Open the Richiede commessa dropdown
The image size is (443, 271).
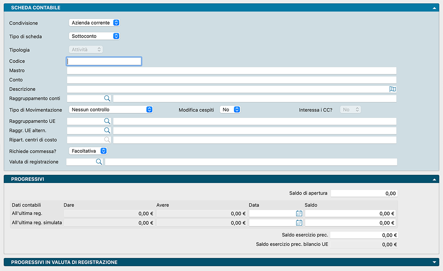click(88, 151)
